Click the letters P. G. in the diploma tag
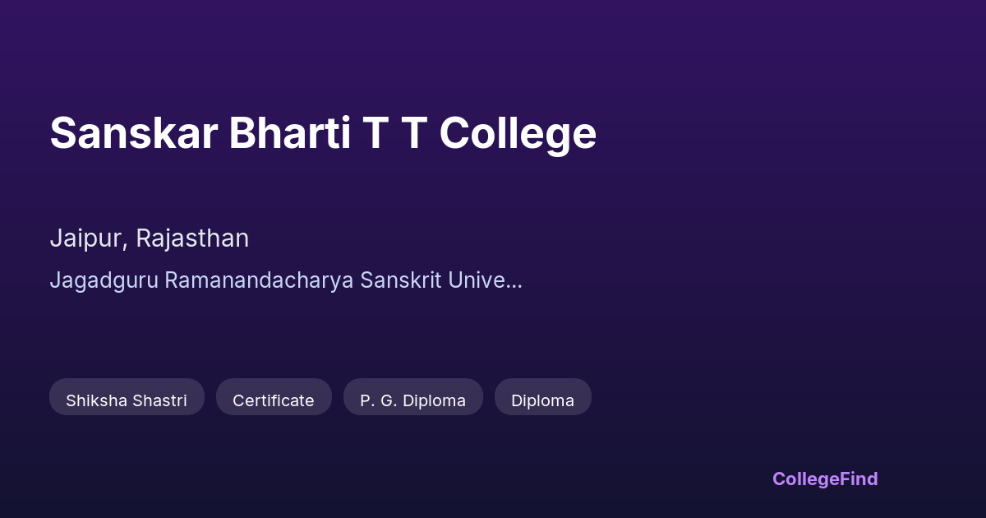Image resolution: width=986 pixels, height=518 pixels. tap(377, 400)
